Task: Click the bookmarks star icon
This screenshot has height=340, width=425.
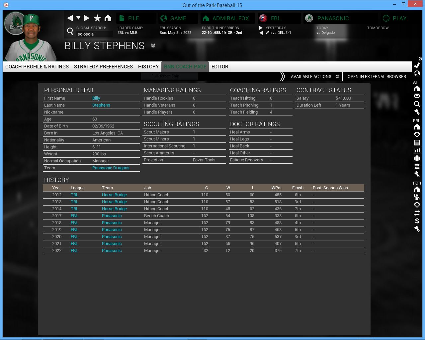Action: click(97, 18)
